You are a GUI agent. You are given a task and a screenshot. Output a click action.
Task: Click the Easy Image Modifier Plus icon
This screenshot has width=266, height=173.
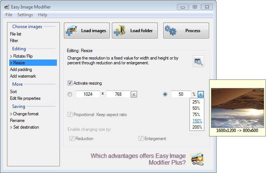(197, 159)
